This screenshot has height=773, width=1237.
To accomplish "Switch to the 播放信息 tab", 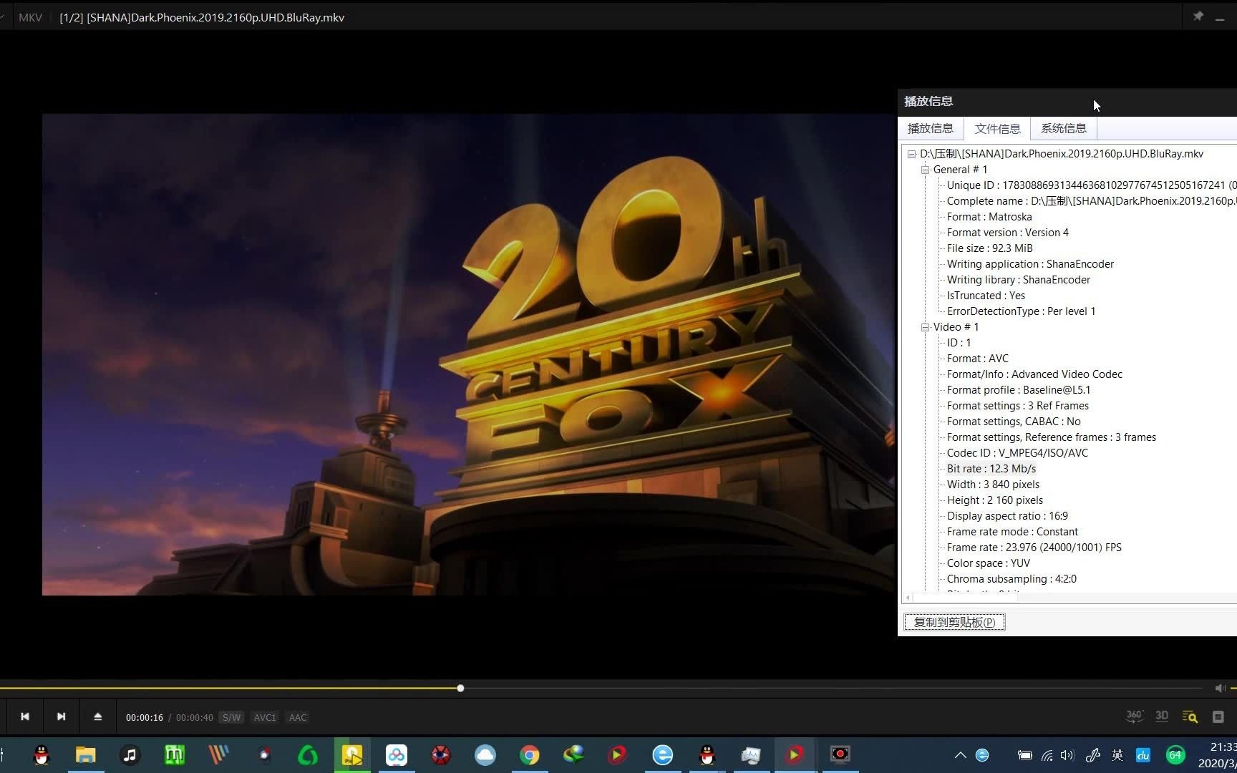I will click(x=930, y=128).
